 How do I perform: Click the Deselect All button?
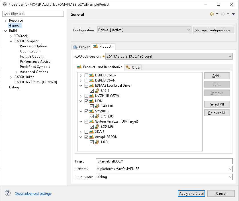tap(217, 113)
